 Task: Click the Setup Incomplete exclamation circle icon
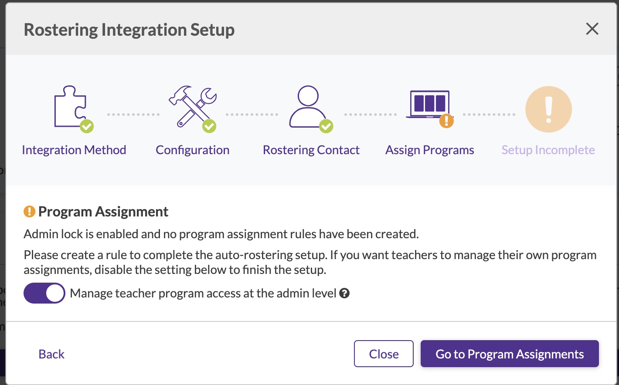[x=548, y=109]
